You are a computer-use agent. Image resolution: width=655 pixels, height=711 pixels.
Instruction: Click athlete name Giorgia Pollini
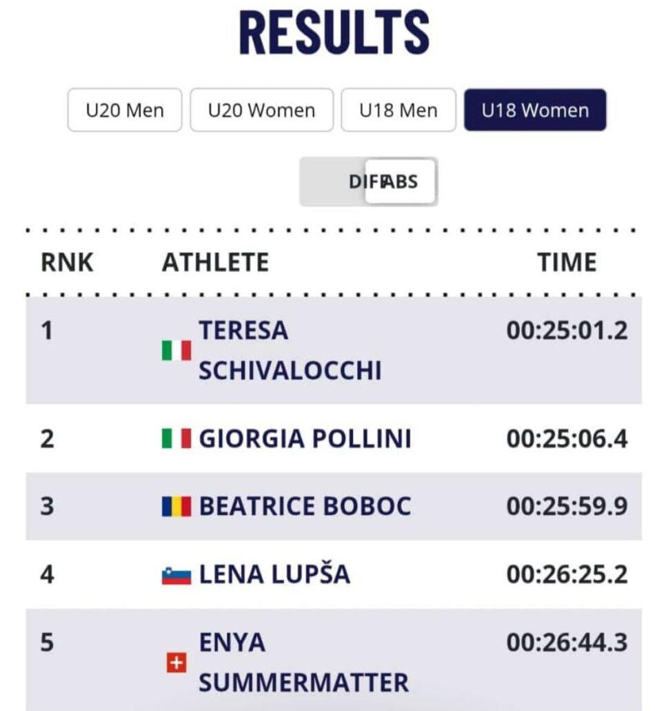(305, 438)
